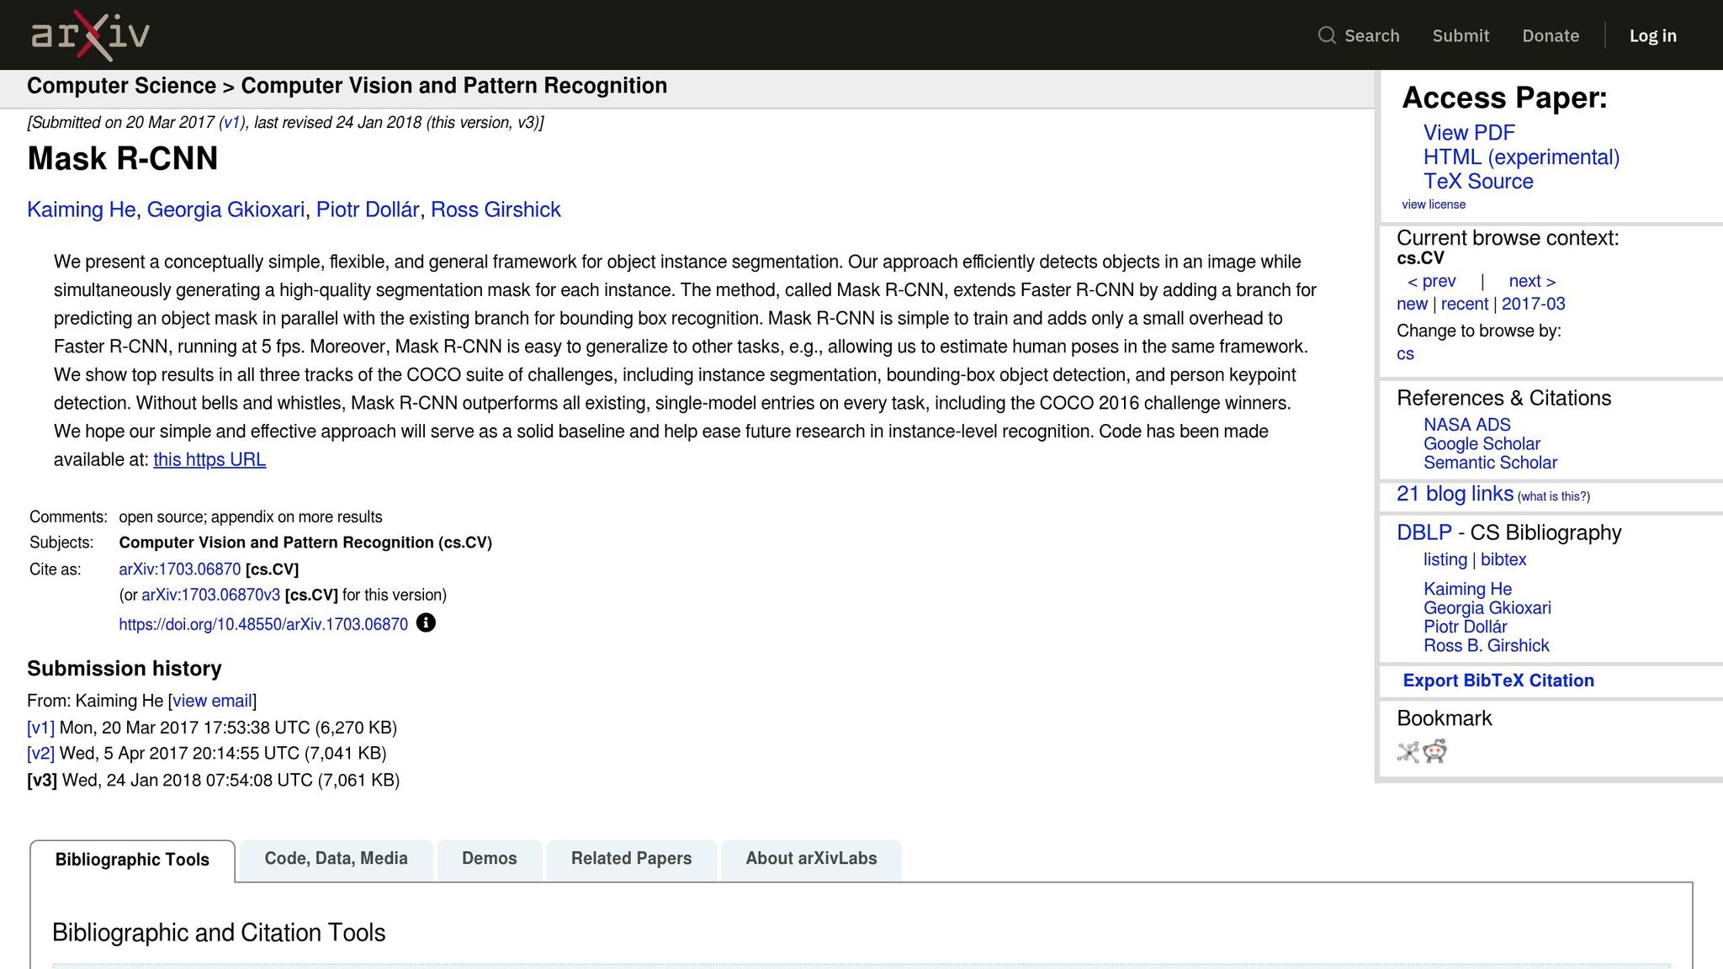Open author Piotr Dollár under the title
Image resolution: width=1723 pixels, height=969 pixels.
click(x=368, y=210)
